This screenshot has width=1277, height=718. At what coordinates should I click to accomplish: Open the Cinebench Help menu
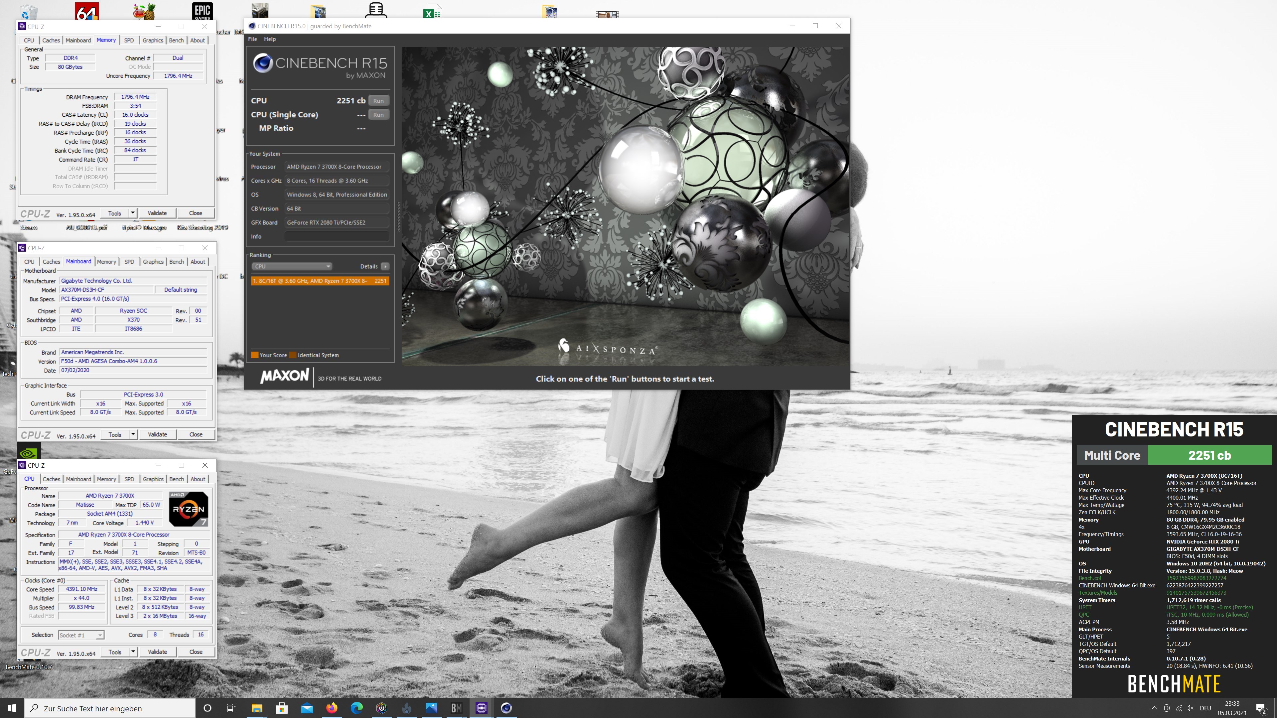tap(270, 39)
